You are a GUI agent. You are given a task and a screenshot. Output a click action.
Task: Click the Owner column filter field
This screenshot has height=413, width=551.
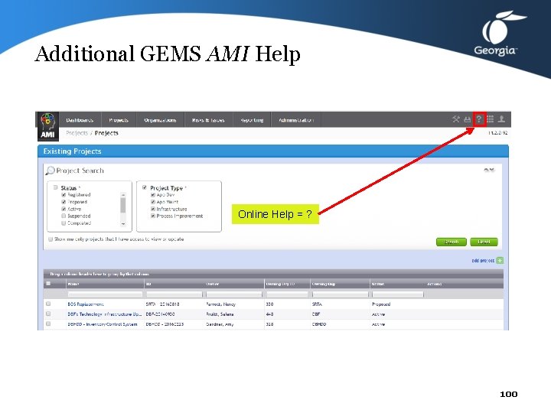tap(234, 294)
